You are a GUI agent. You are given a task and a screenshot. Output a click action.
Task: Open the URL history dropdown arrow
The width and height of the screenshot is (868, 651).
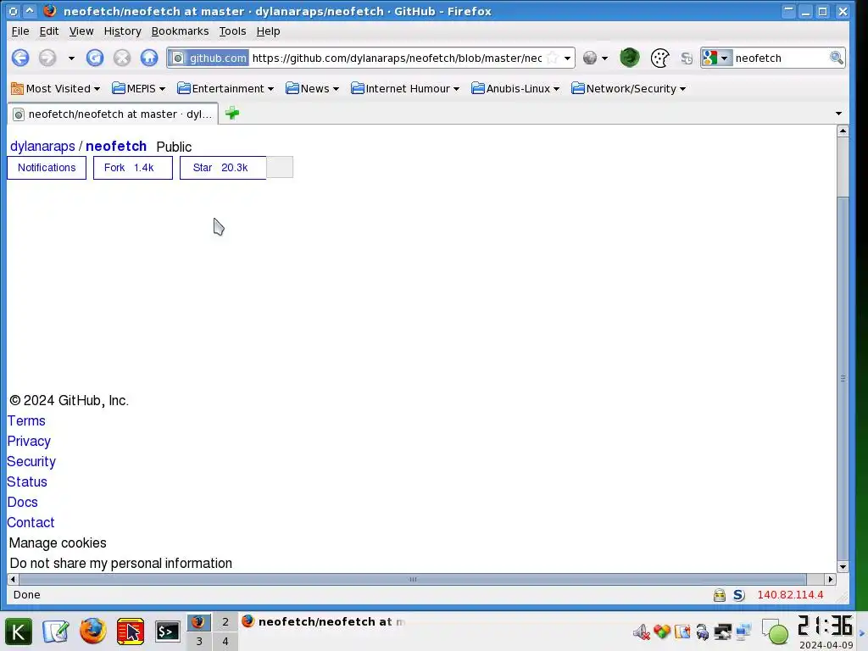567,58
